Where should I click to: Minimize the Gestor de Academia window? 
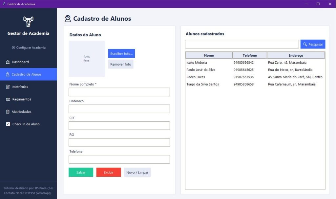[306, 4]
